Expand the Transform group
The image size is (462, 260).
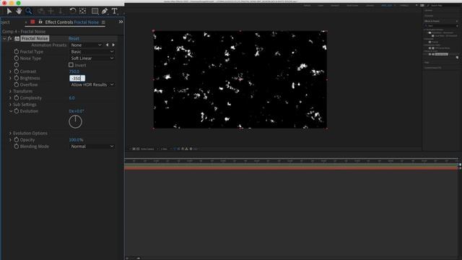[x=10, y=92]
